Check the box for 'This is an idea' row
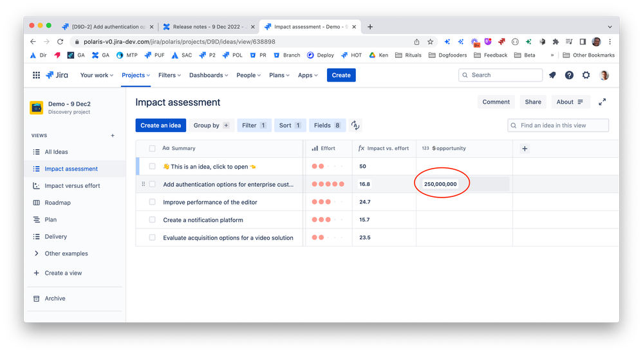 152,167
